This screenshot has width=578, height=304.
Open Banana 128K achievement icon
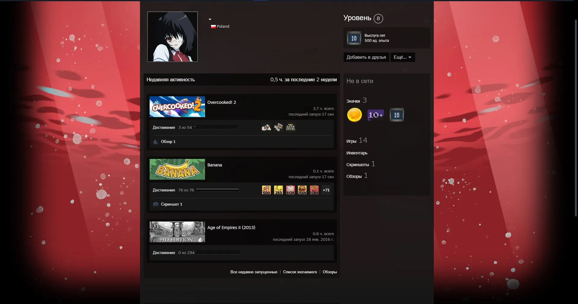point(314,190)
